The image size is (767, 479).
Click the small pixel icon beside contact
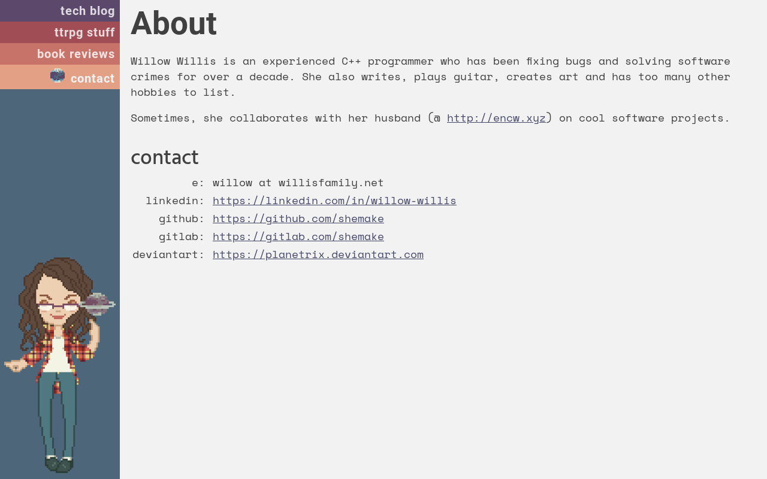tap(58, 75)
